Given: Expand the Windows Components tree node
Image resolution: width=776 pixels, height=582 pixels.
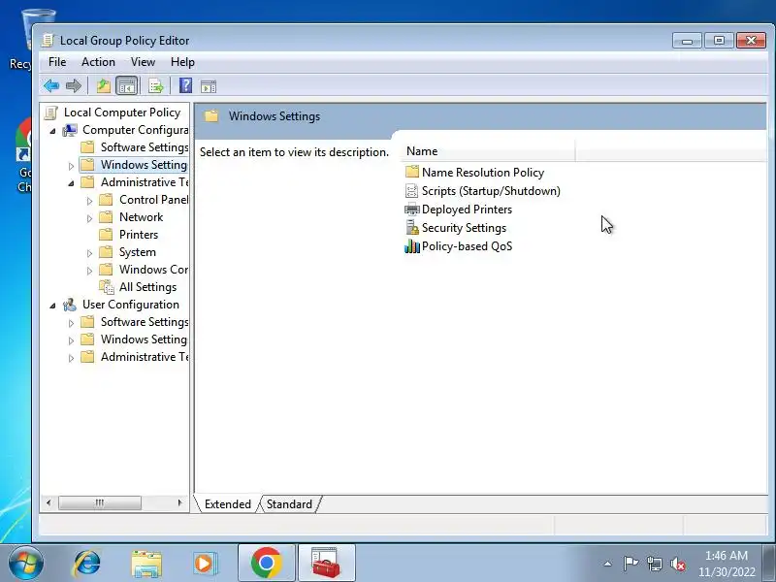Looking at the screenshot, I should tap(89, 271).
